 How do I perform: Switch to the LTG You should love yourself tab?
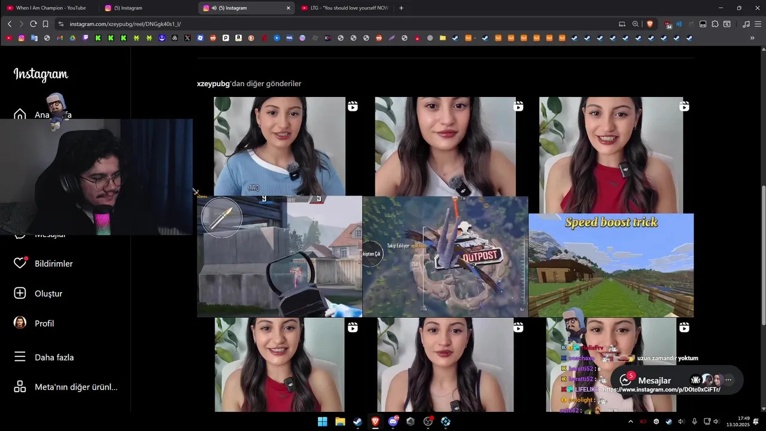pyautogui.click(x=345, y=8)
